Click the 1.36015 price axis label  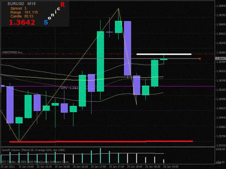coord(221,108)
